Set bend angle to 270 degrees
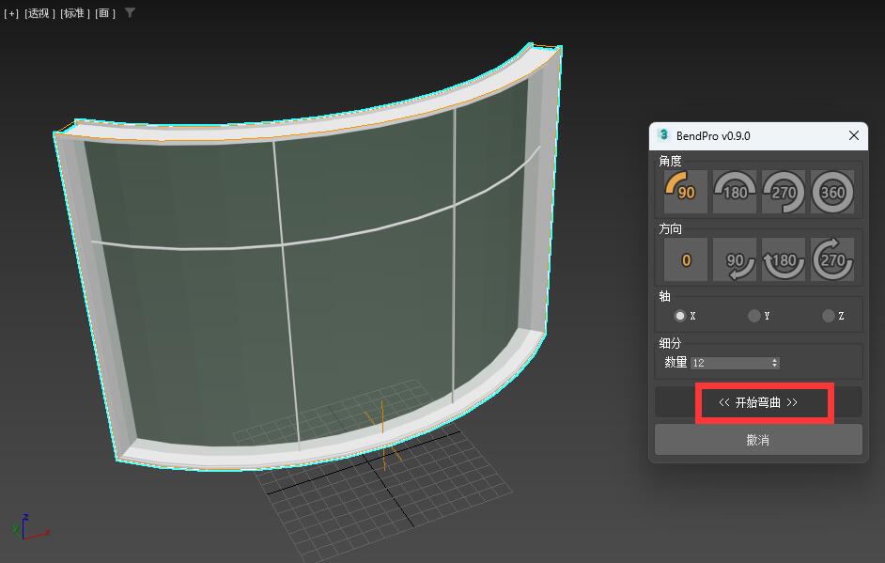This screenshot has width=885, height=563. tap(784, 192)
